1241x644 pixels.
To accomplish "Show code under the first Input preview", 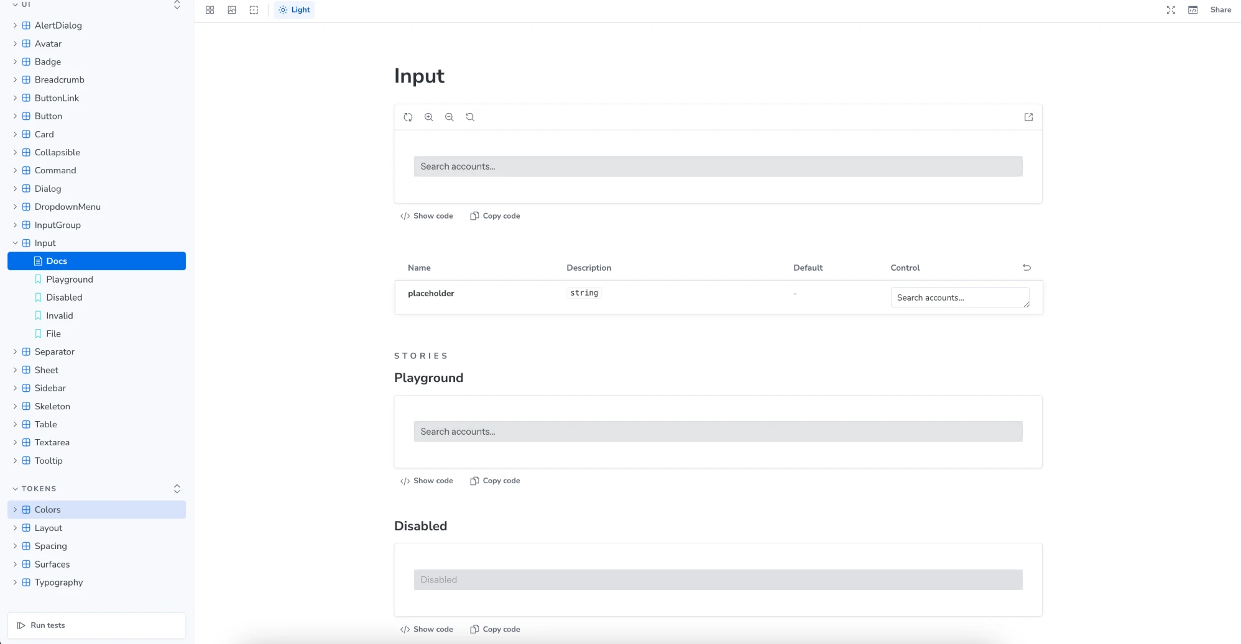I will (x=427, y=216).
